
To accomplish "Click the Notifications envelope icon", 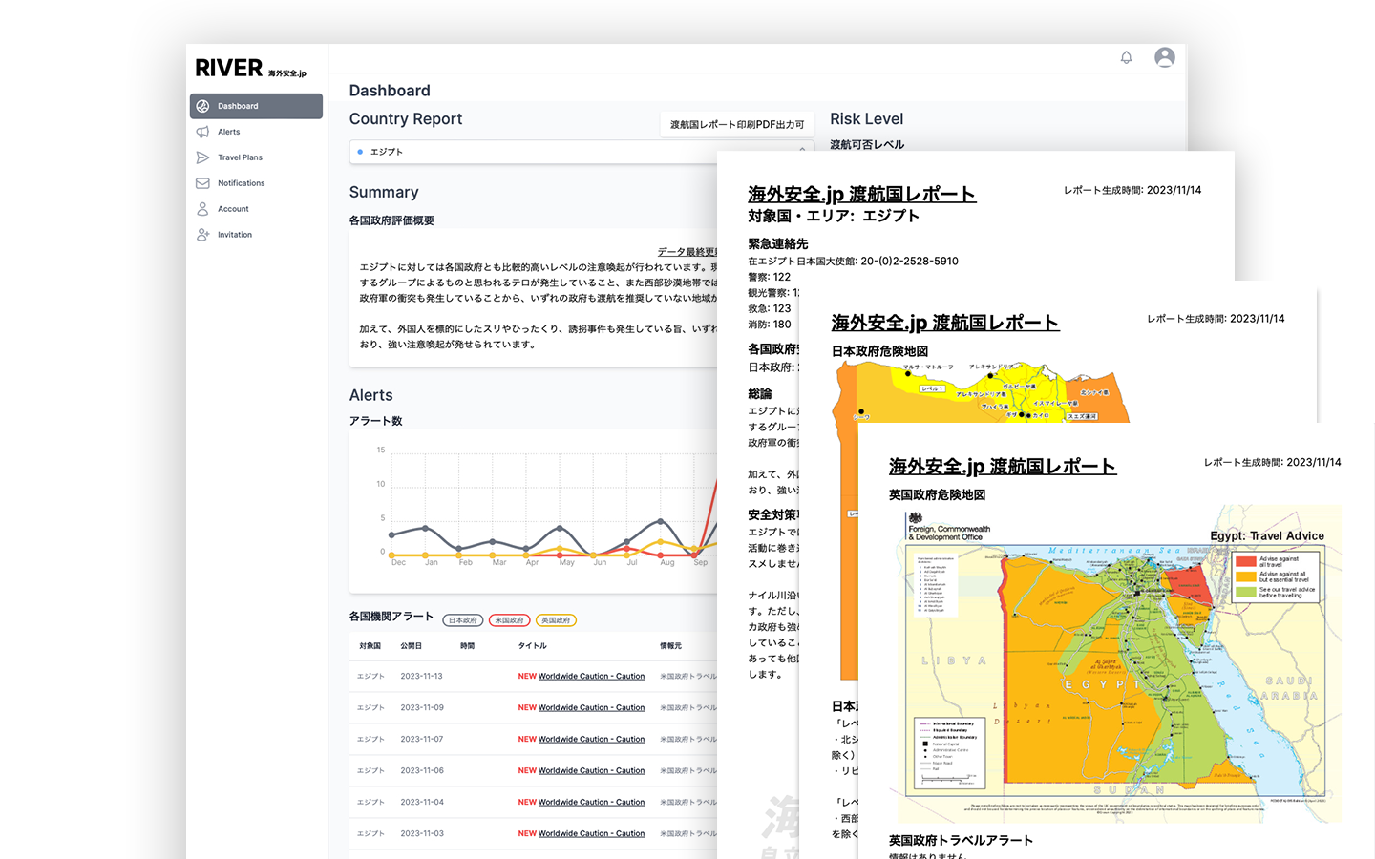I will [202, 182].
